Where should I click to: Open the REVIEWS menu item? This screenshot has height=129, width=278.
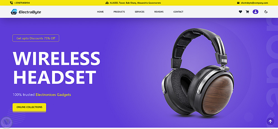159,12
